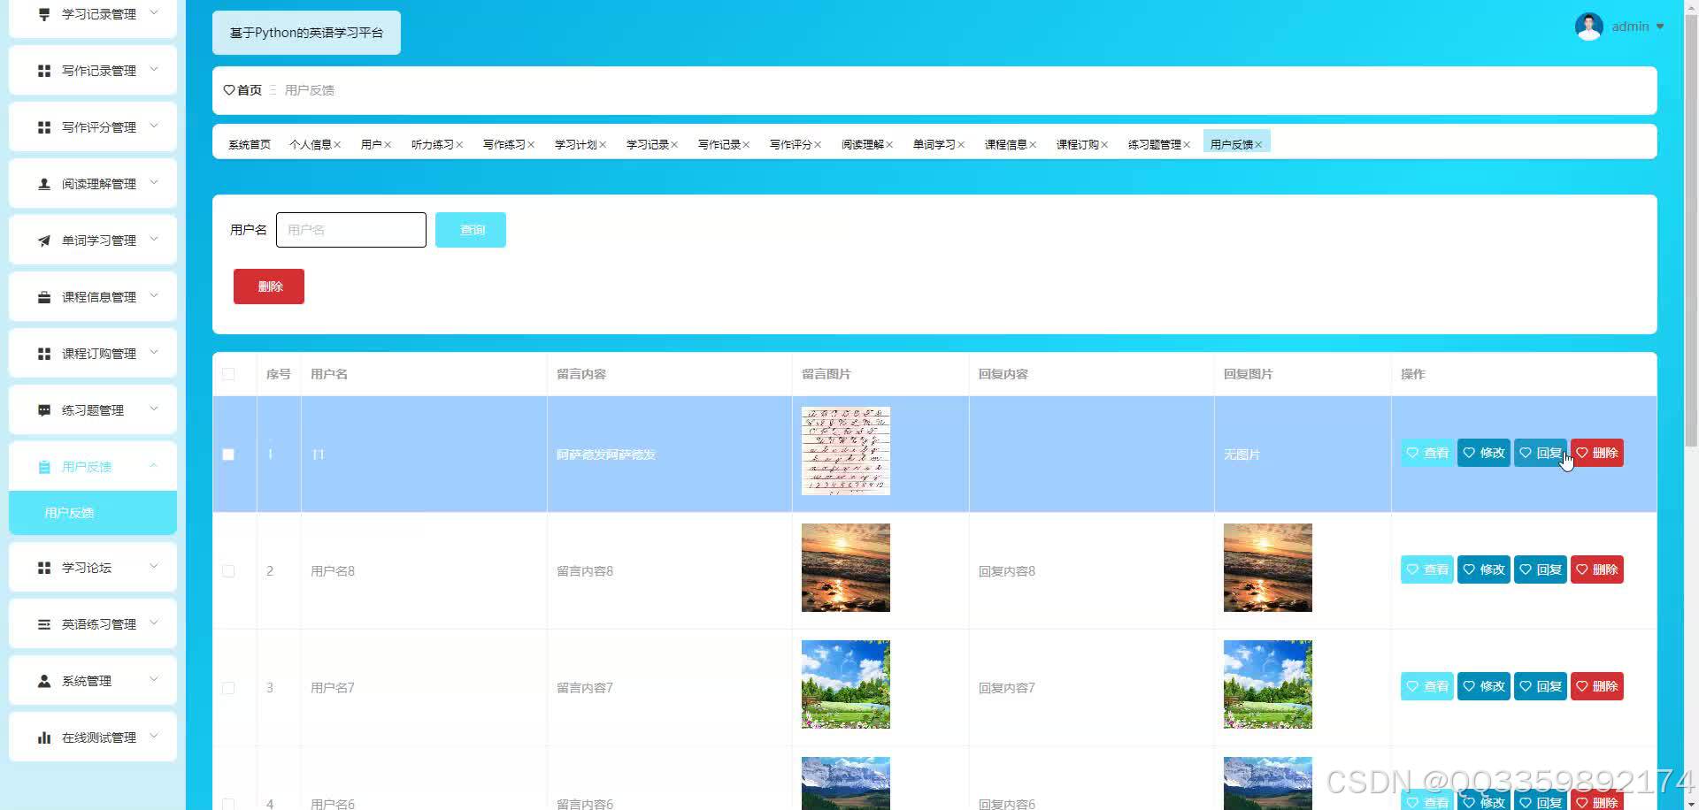Close the 用户 tab with its X

pos(388,145)
